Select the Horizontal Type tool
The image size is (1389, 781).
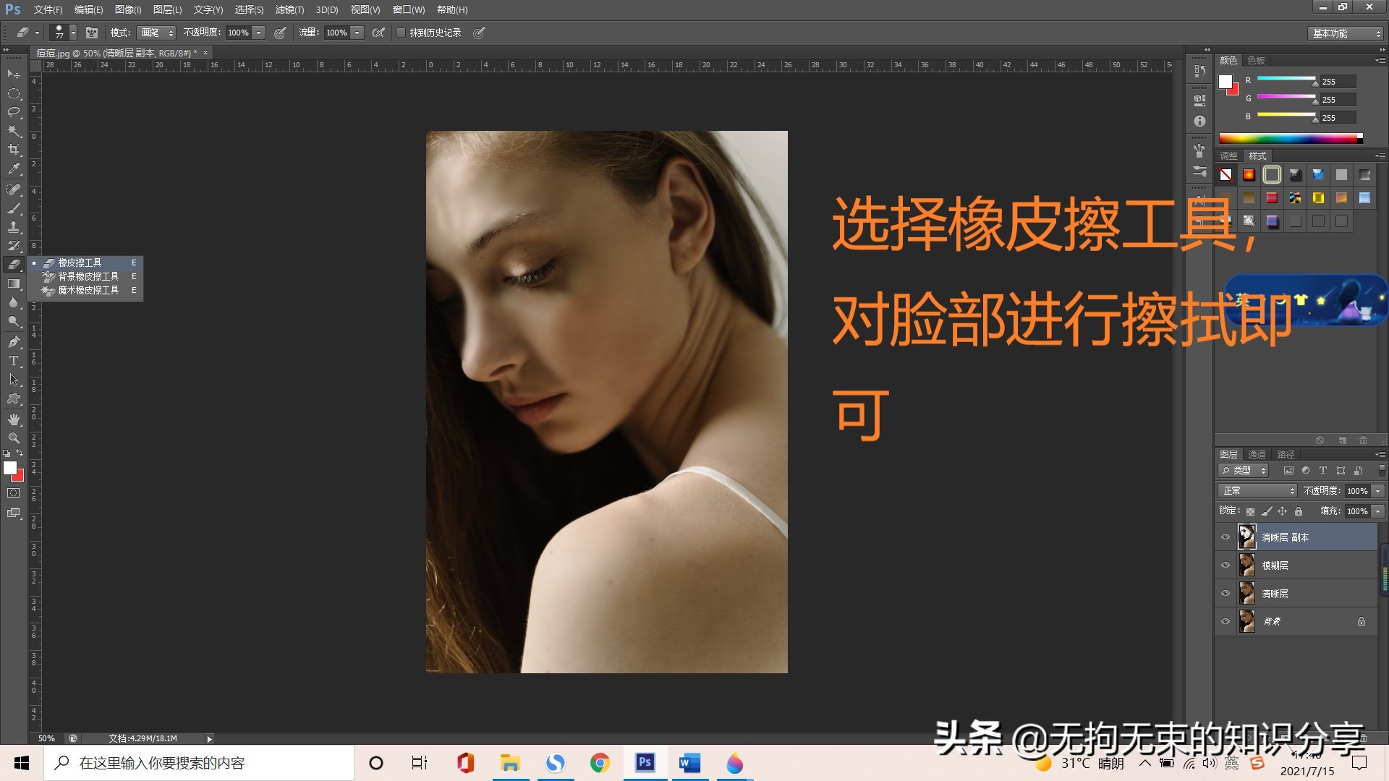[14, 359]
